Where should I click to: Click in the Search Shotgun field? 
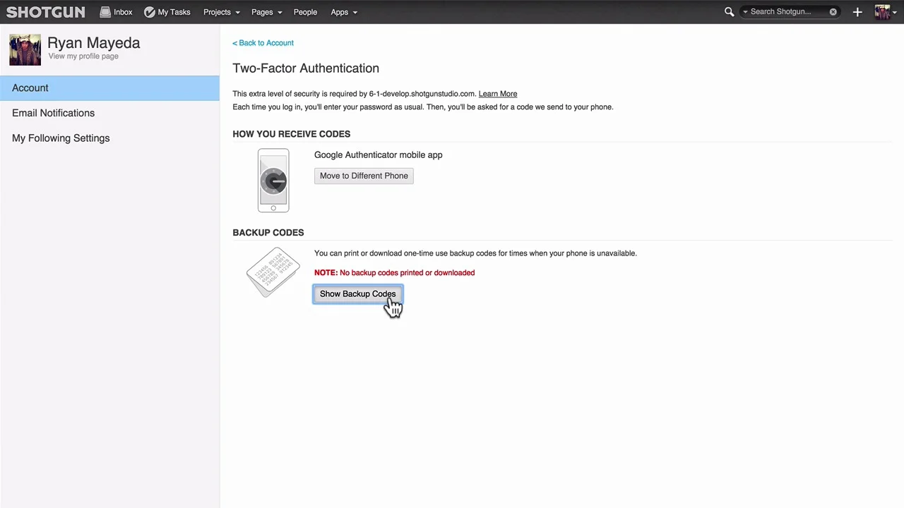pyautogui.click(x=787, y=12)
